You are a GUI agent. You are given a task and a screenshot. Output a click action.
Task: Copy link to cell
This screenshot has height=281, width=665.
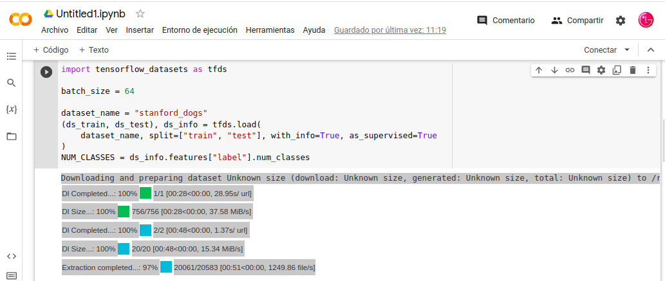(x=570, y=70)
